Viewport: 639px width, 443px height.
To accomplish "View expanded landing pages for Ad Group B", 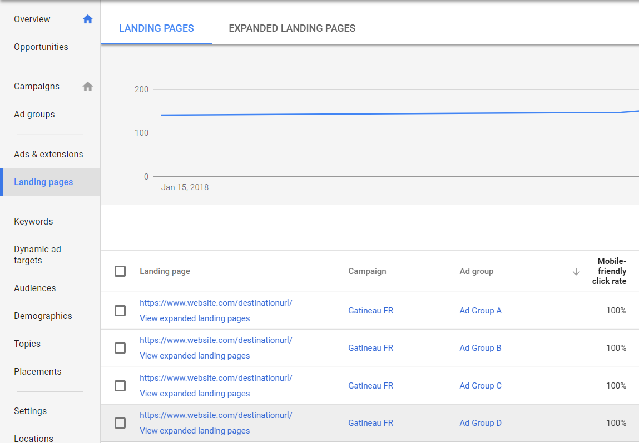I will click(x=195, y=356).
